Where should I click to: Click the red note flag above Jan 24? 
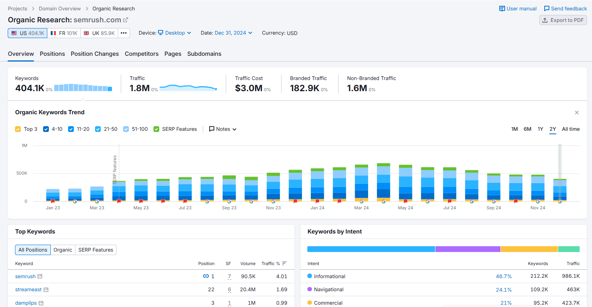click(317, 201)
